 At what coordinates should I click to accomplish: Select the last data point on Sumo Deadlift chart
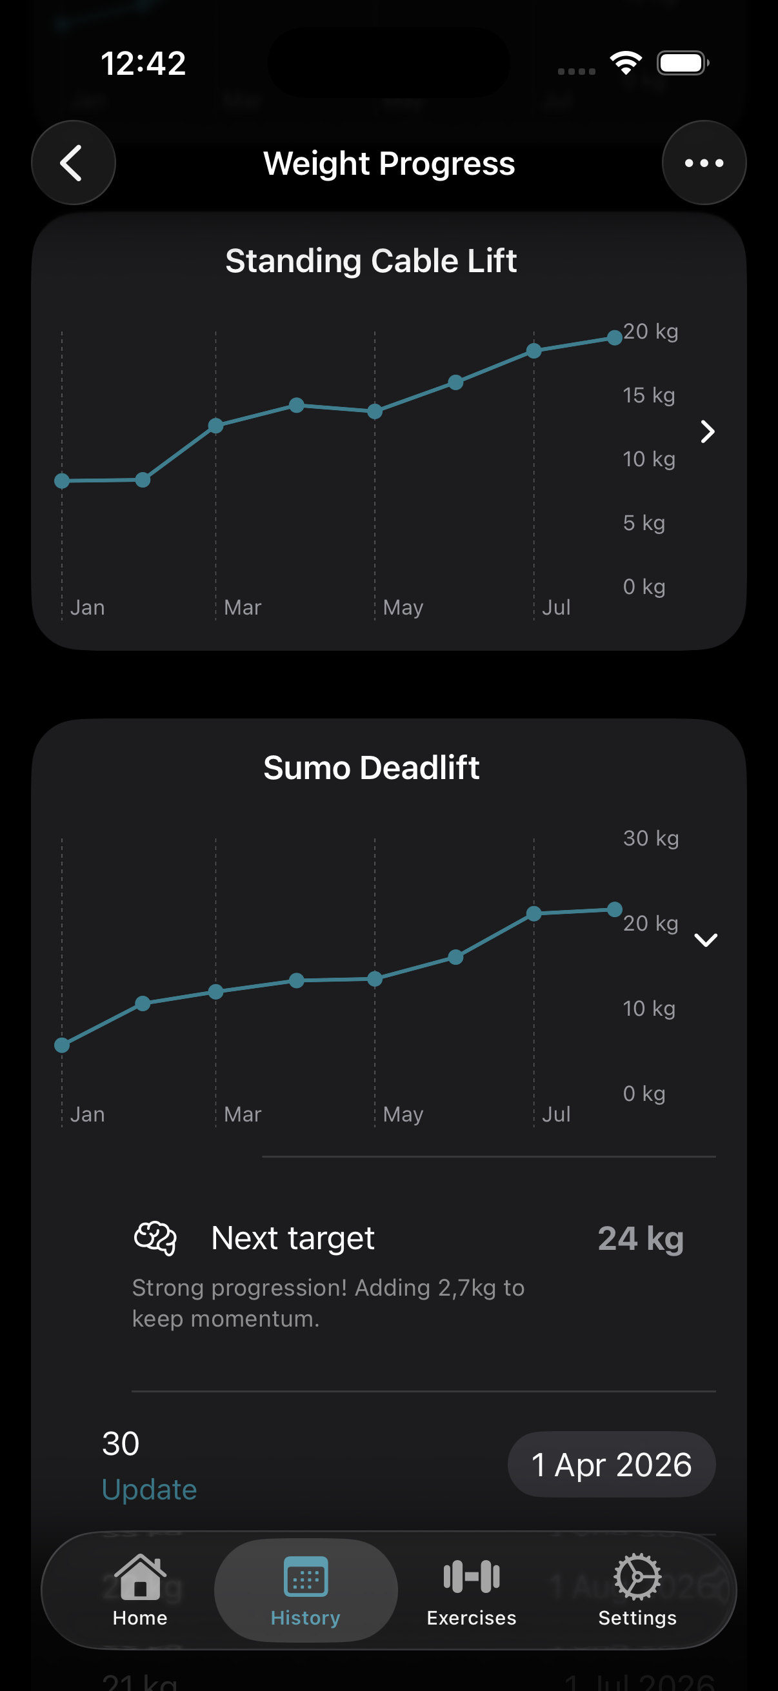point(615,909)
